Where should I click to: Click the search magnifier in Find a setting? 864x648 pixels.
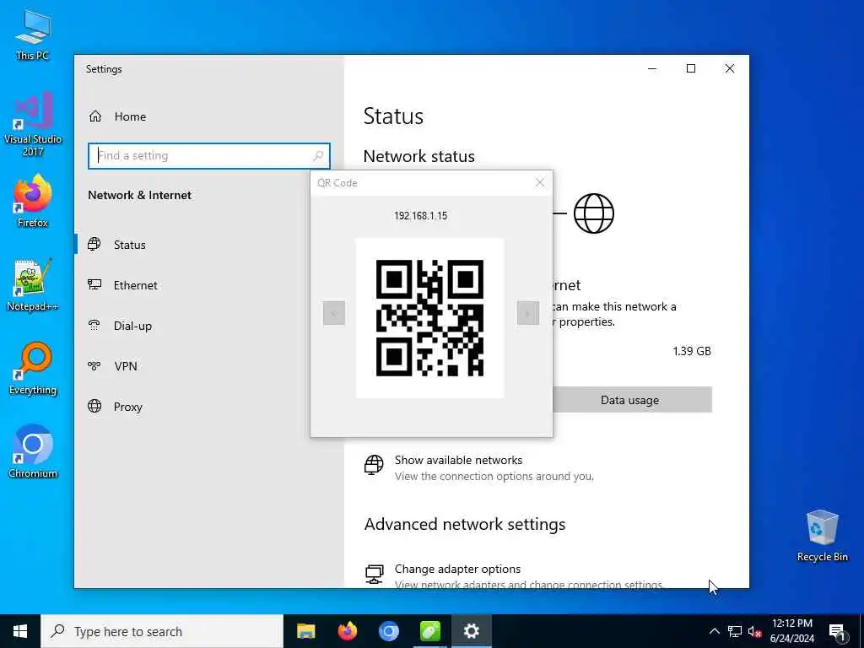pyautogui.click(x=318, y=156)
